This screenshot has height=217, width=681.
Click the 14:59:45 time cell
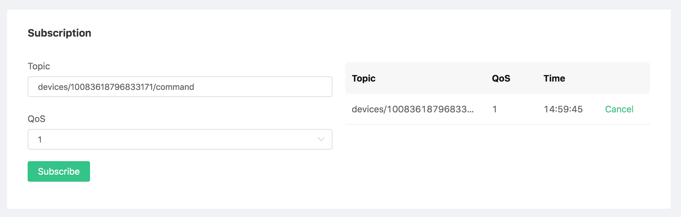pos(563,109)
